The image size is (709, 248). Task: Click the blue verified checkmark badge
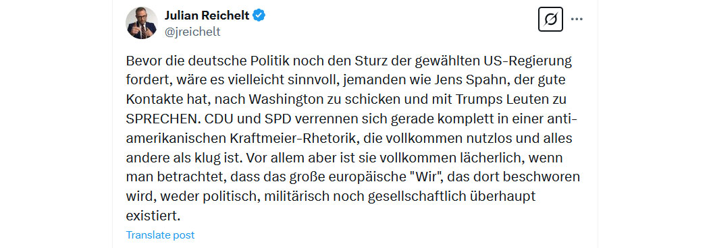259,15
